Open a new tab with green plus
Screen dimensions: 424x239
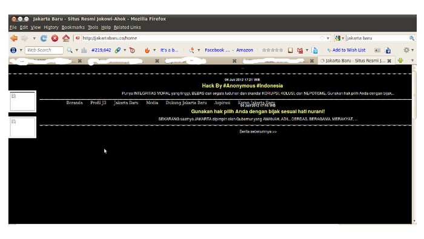click(x=400, y=61)
